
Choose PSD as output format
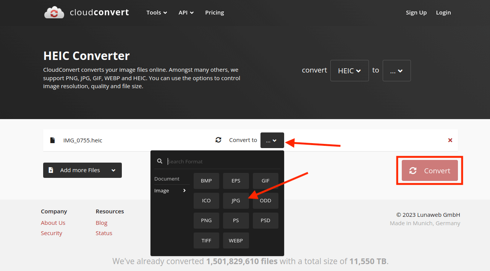click(265, 221)
